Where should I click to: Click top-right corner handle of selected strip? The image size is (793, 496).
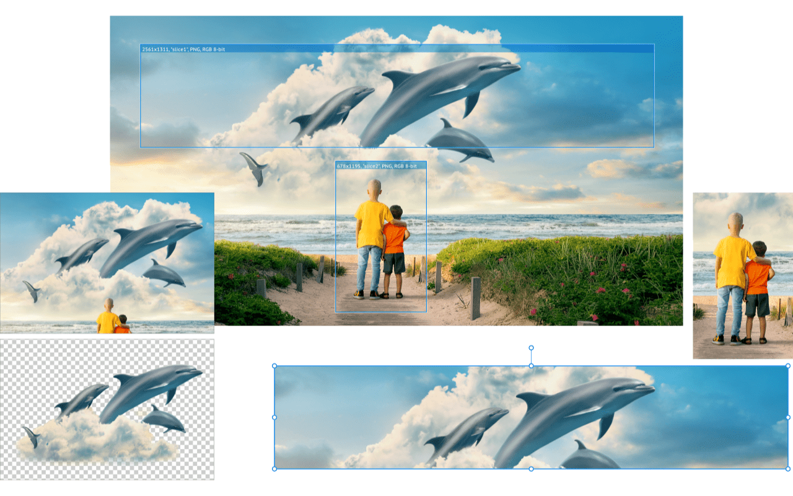point(788,366)
